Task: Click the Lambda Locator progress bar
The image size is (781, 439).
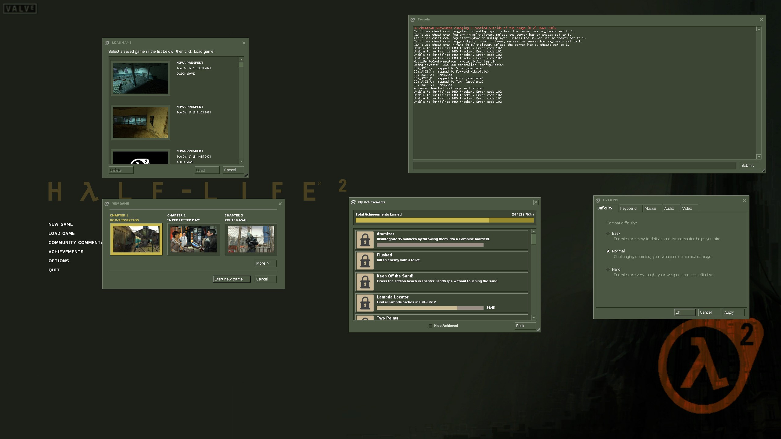Action: point(430,308)
